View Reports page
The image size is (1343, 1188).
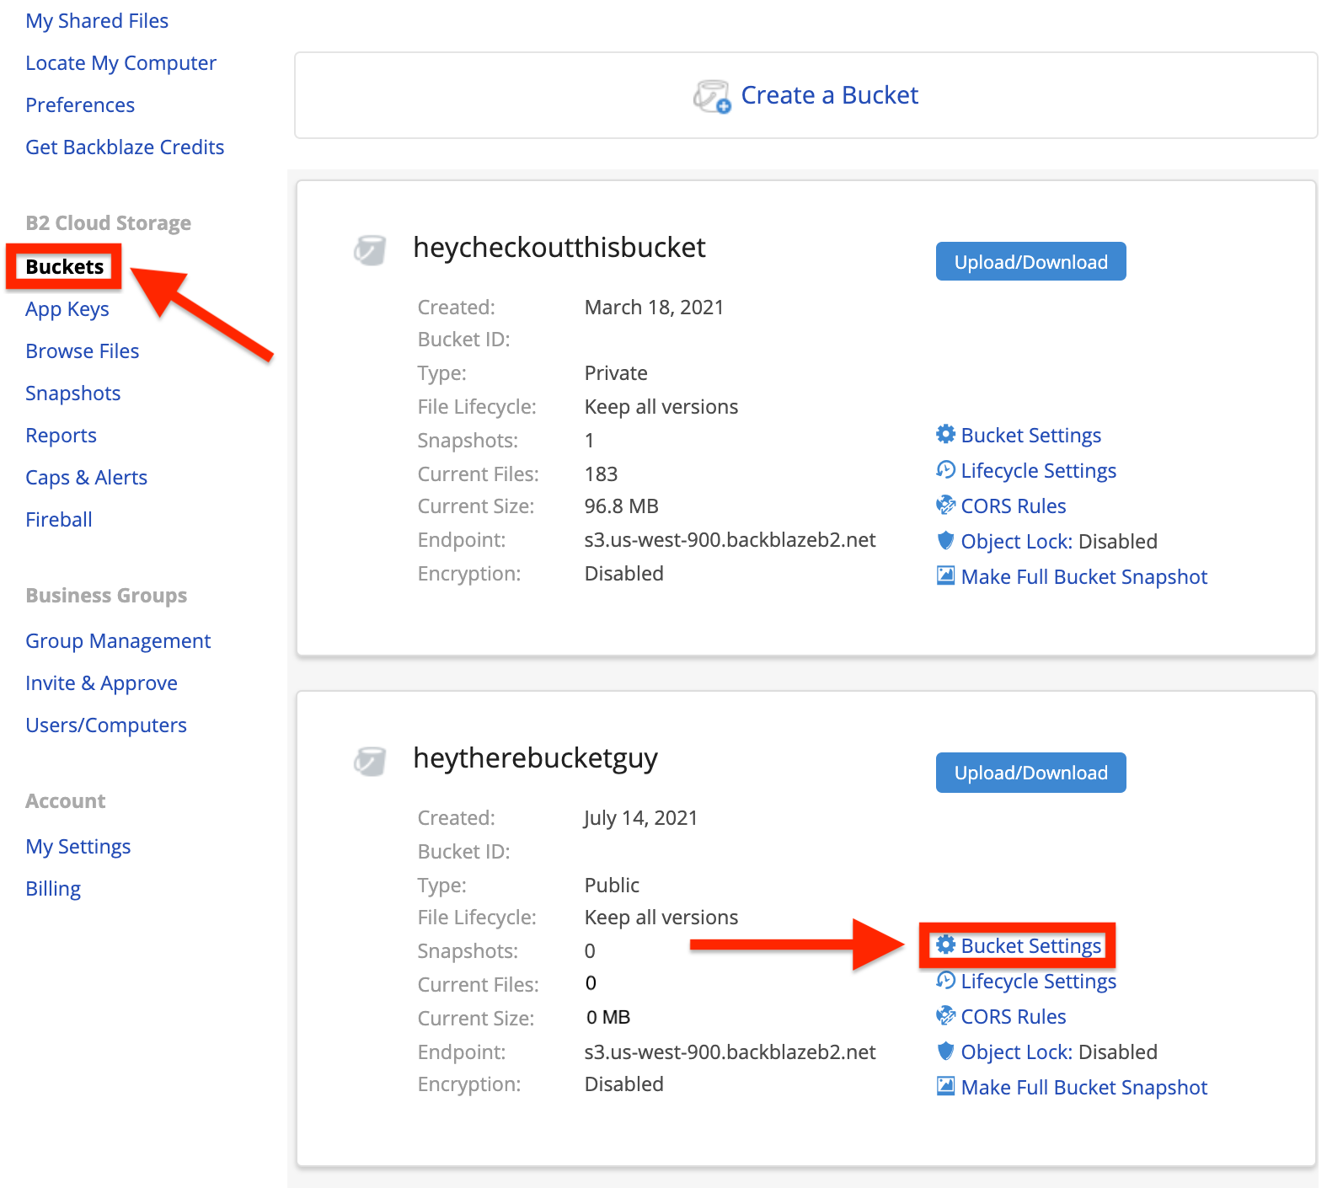coord(61,436)
